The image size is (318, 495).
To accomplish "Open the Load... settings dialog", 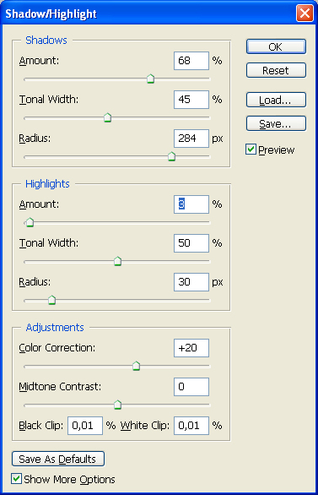I will pyautogui.click(x=276, y=100).
